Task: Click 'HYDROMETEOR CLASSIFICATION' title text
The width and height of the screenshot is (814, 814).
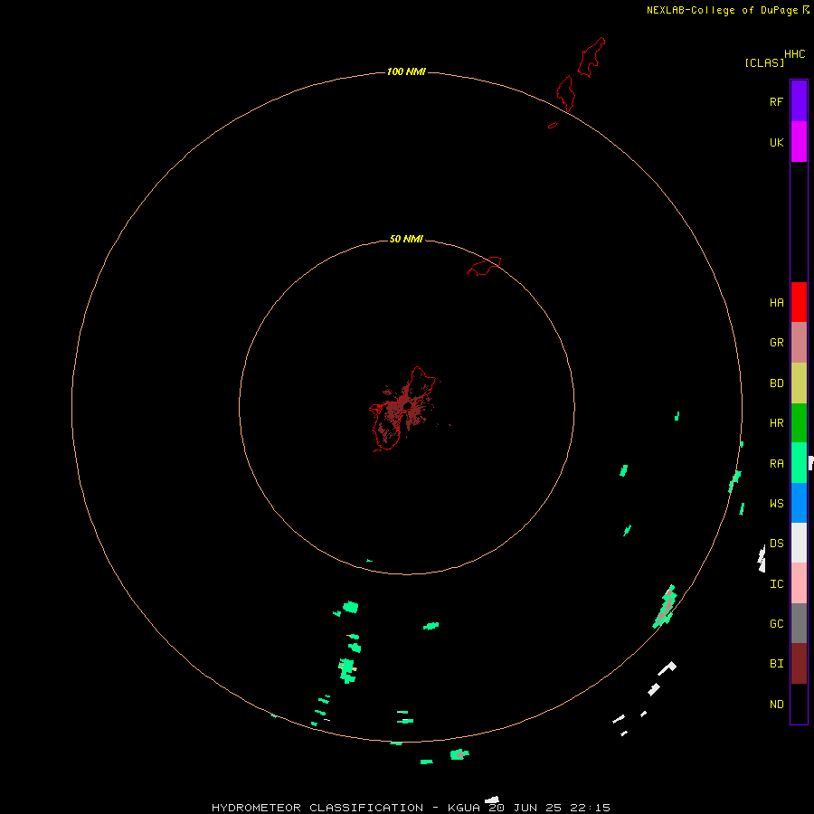Action: (x=317, y=808)
